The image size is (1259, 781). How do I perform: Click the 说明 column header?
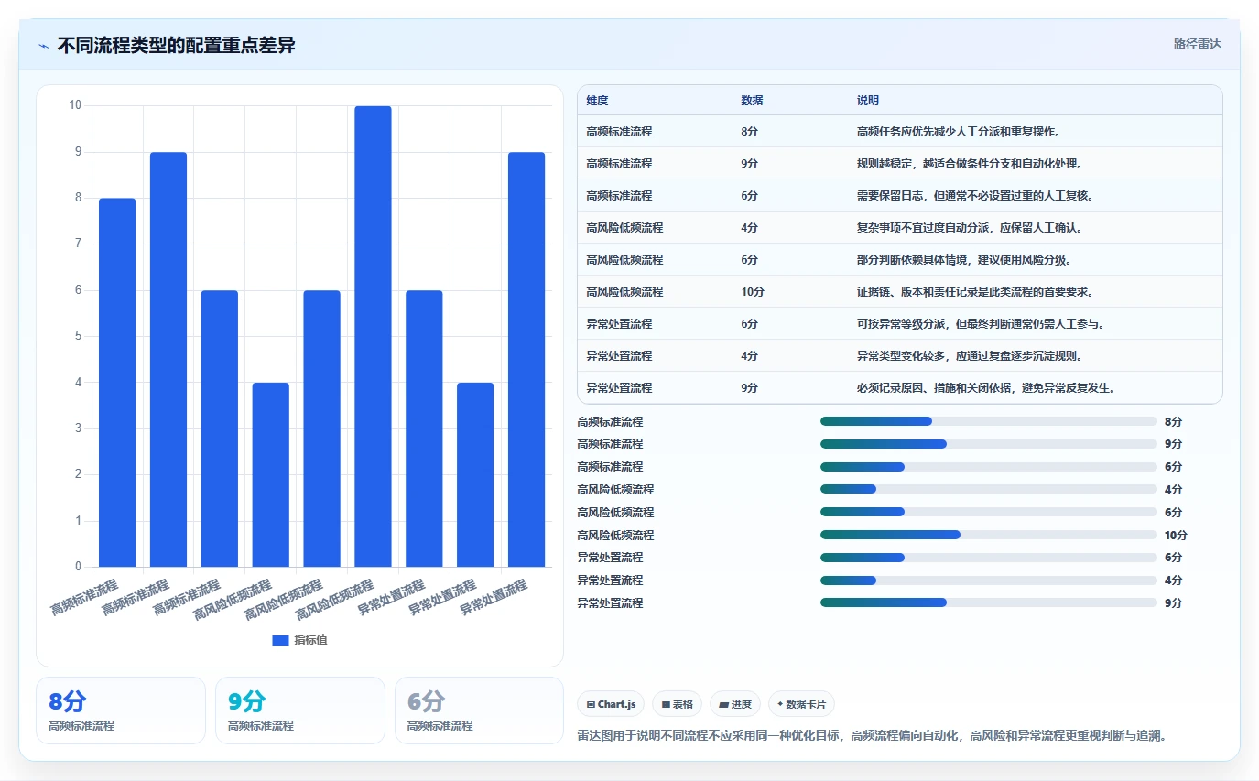click(868, 100)
